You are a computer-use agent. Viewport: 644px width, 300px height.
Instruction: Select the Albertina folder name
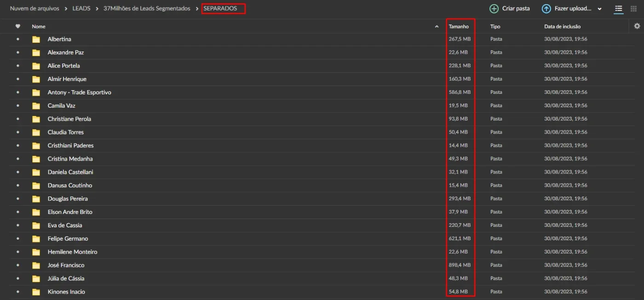click(59, 39)
